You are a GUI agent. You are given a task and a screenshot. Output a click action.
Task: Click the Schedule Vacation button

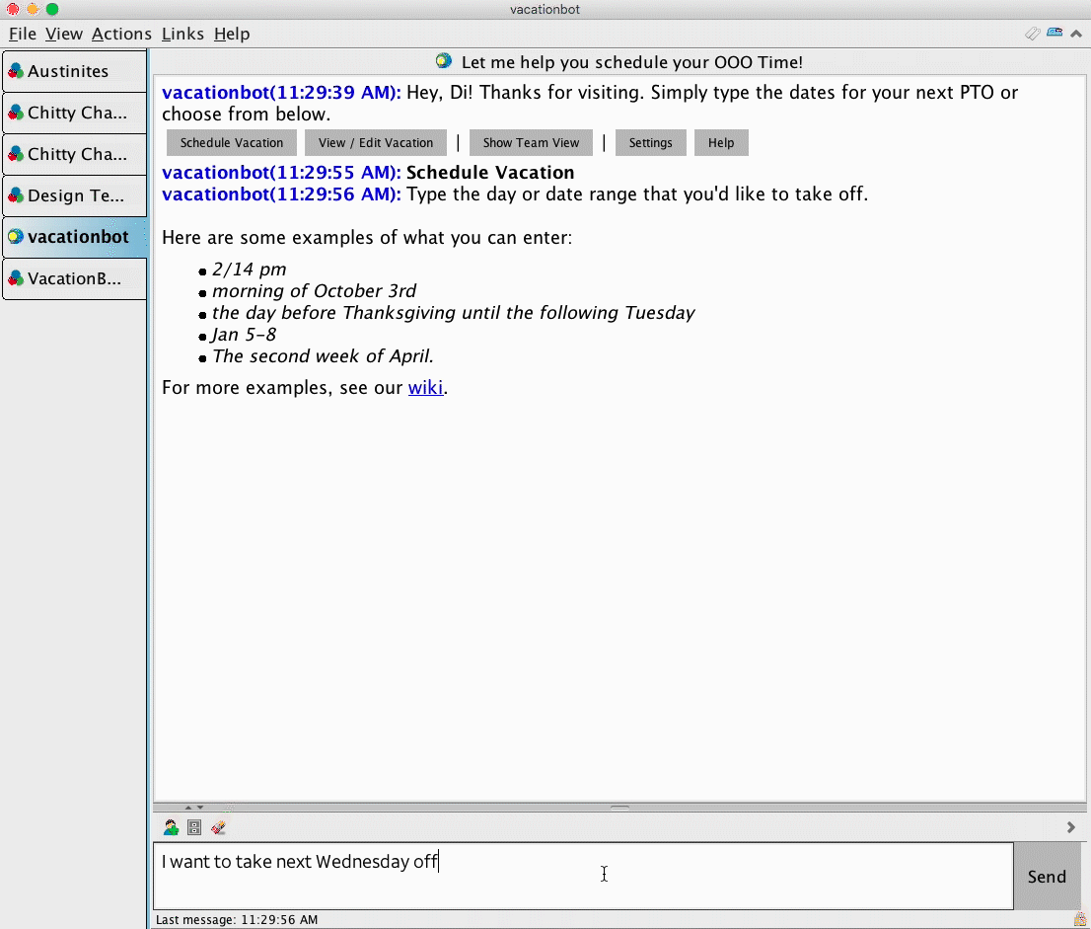pos(232,143)
